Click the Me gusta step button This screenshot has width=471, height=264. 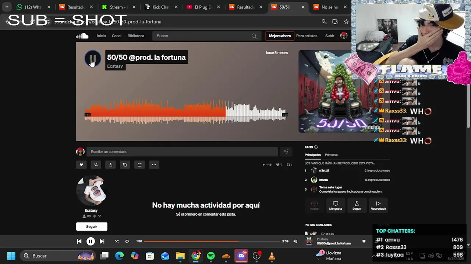click(336, 206)
